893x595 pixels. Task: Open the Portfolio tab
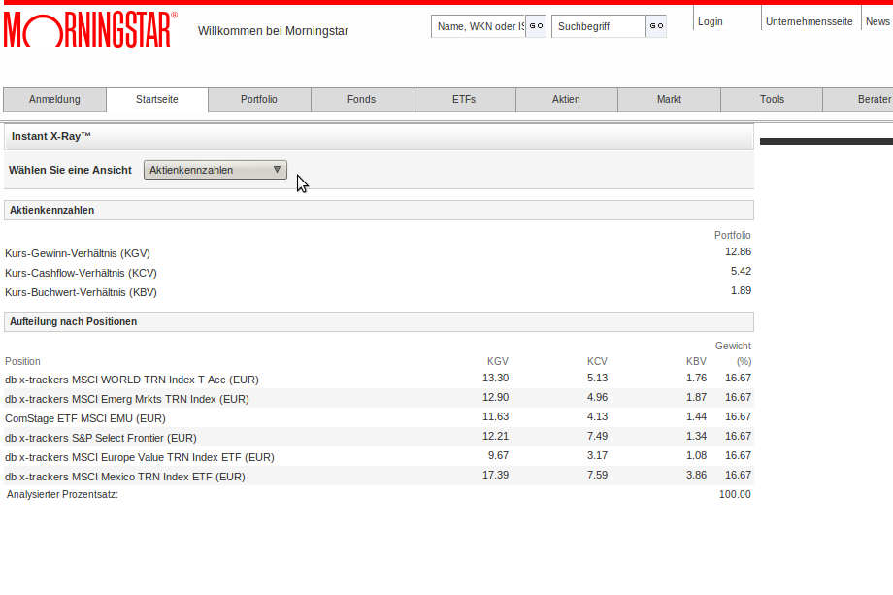click(259, 100)
